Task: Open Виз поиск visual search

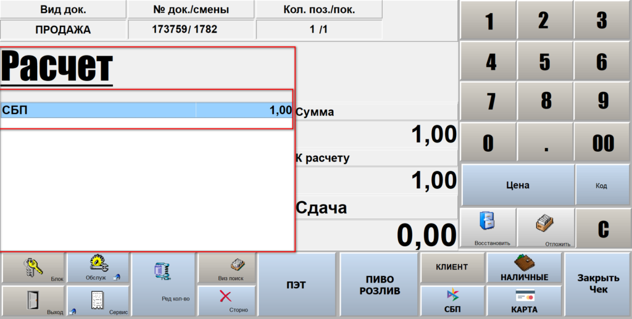Action: (x=226, y=268)
